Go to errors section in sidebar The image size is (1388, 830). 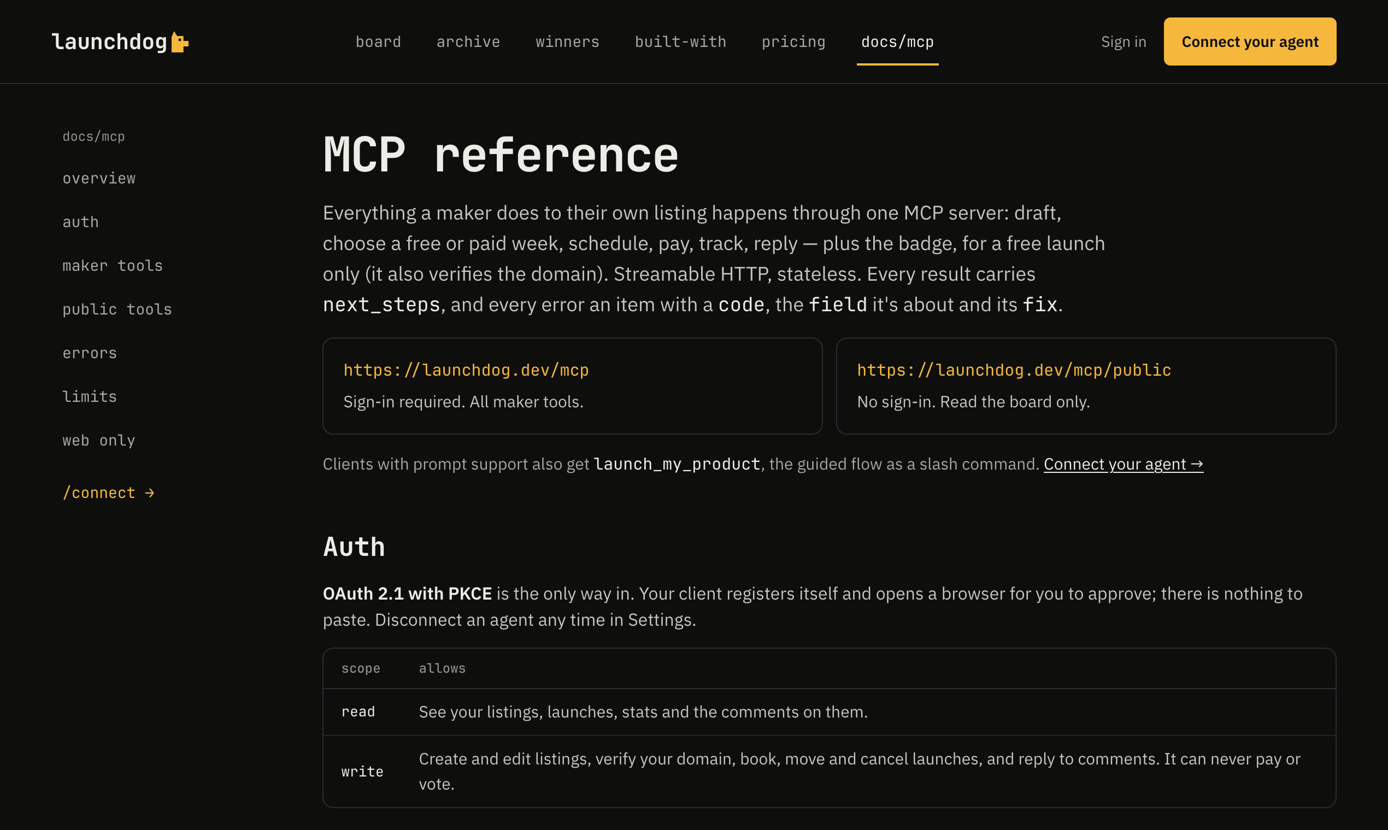click(90, 353)
